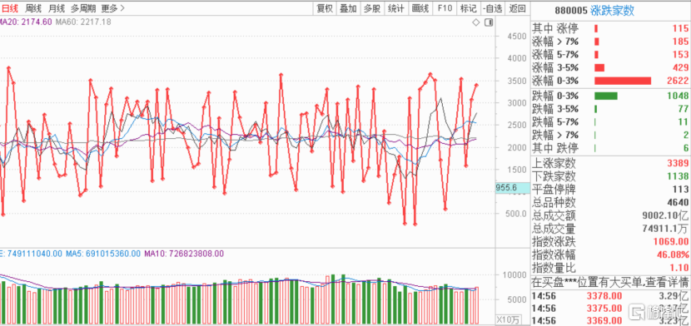Click the large buy order detail message
This screenshot has width=691, height=326.
click(610, 281)
